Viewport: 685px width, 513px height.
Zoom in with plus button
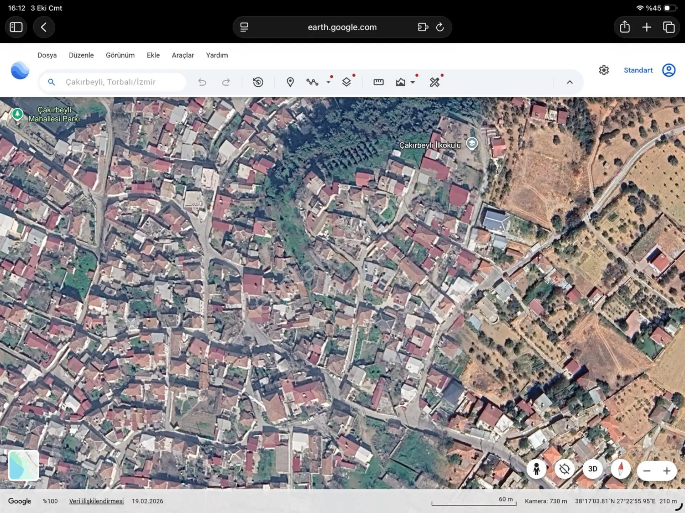pyautogui.click(x=667, y=471)
